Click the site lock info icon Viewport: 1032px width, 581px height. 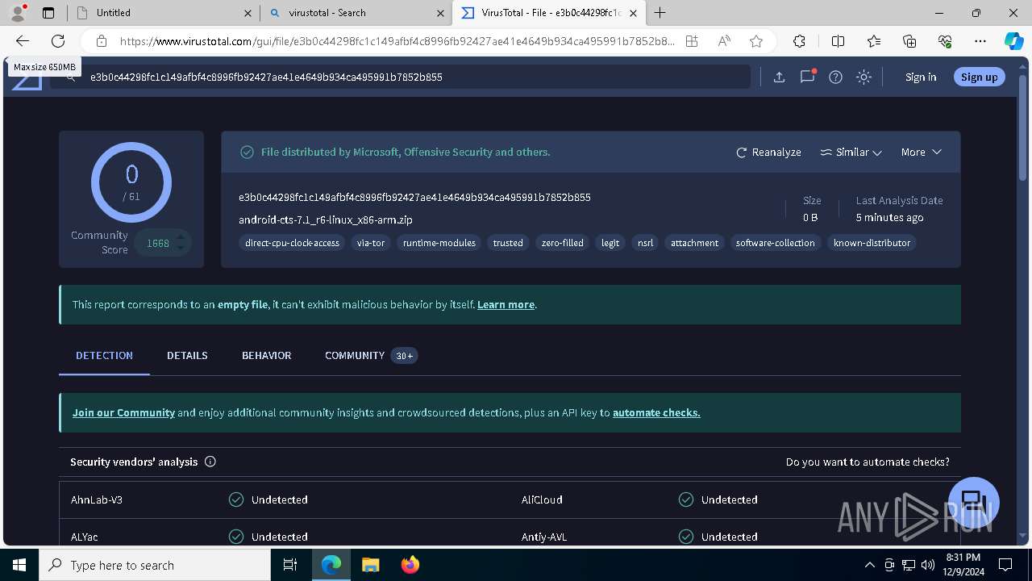[x=102, y=41]
